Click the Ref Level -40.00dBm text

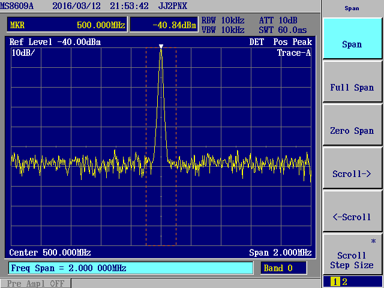[x=55, y=42]
